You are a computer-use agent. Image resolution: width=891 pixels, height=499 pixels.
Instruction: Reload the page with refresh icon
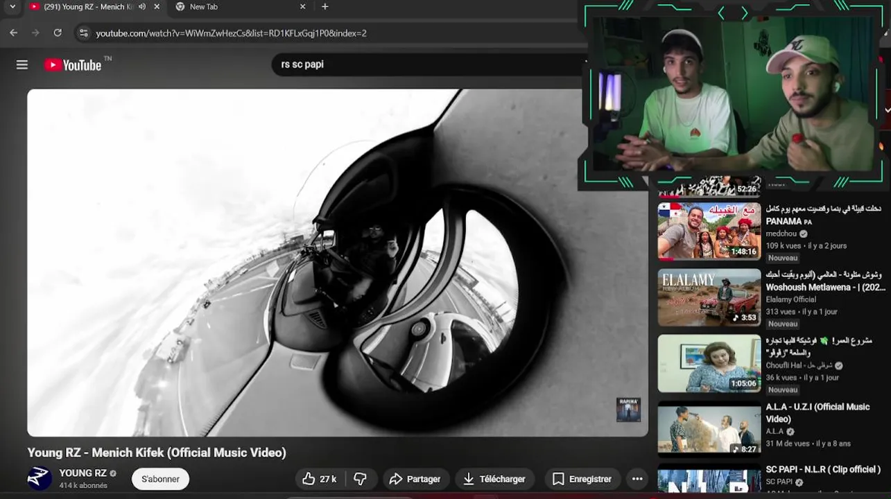(x=58, y=33)
